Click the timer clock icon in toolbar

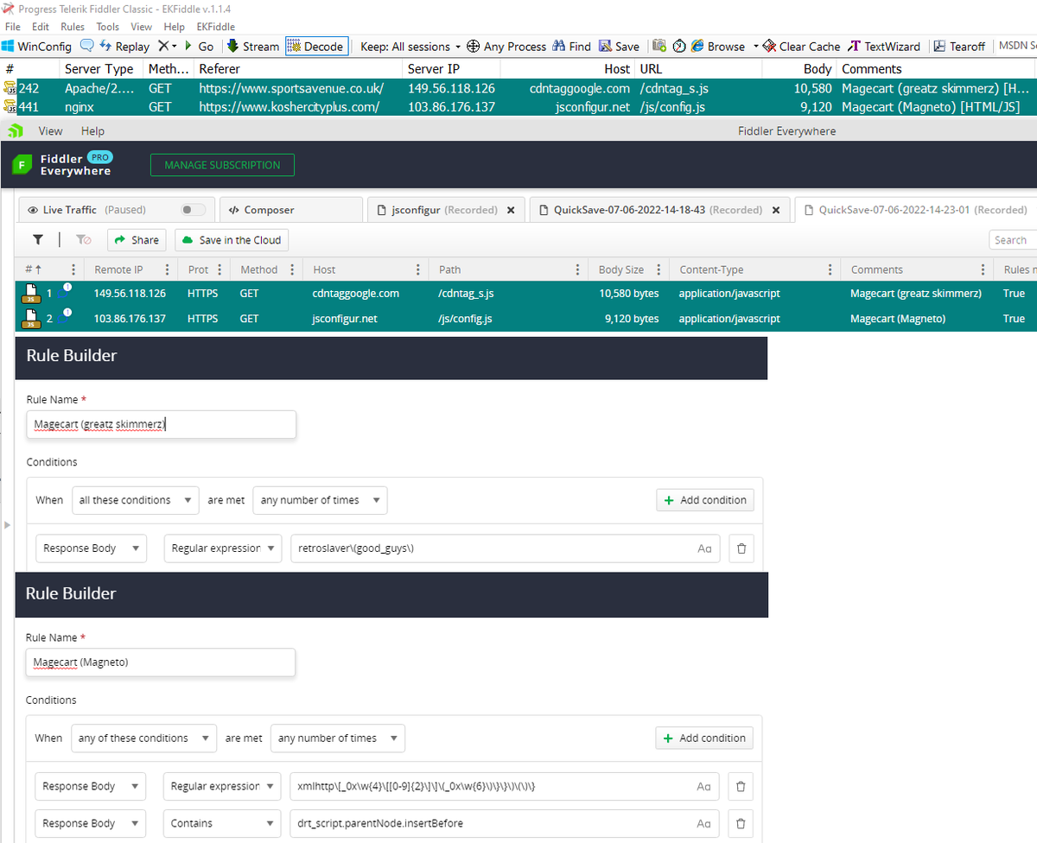click(679, 46)
